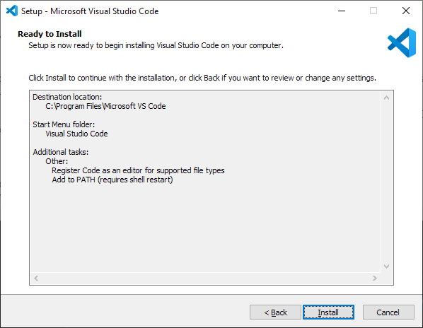Viewport: 423px width, 328px height.
Task: Start installation with the Install button
Action: (x=328, y=312)
